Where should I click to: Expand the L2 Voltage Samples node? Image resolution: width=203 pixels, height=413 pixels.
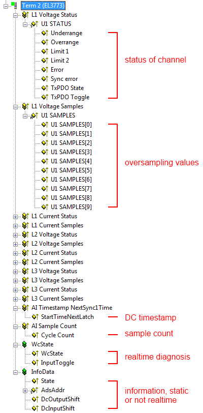pyautogui.click(x=15, y=244)
